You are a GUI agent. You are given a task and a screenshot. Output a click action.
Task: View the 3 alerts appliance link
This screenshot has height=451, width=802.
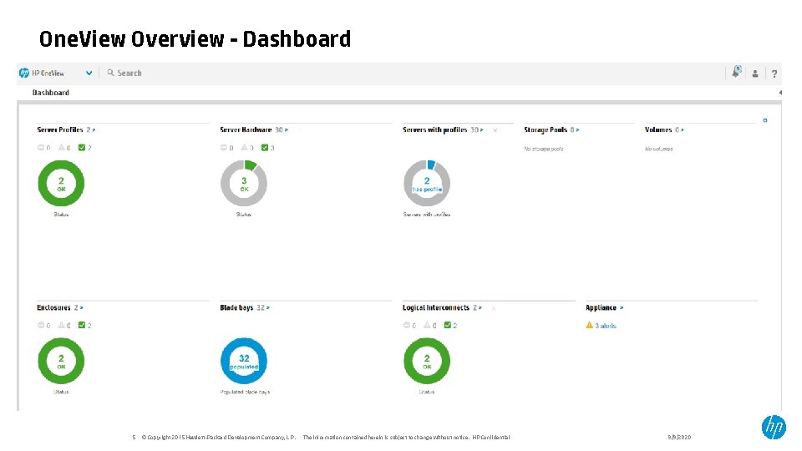(606, 326)
